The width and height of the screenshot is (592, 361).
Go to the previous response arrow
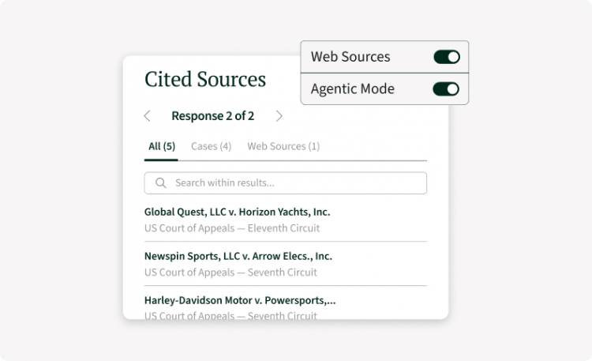point(148,115)
